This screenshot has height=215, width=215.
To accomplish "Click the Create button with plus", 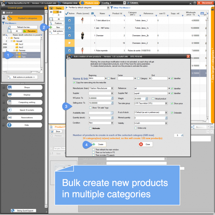I will [x=99, y=144].
